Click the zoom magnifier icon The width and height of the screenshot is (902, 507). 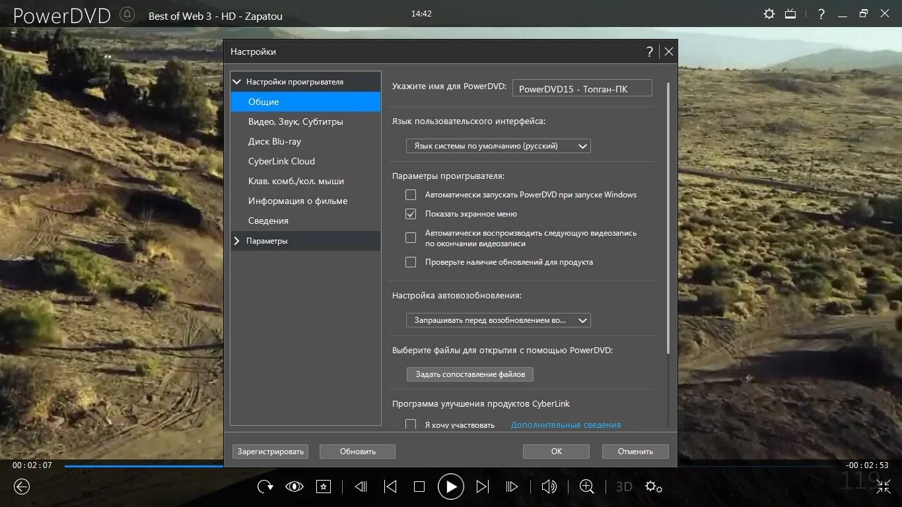(x=586, y=487)
